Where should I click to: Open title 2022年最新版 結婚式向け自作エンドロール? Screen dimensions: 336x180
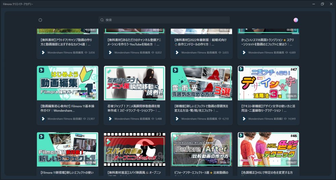coord(200,42)
